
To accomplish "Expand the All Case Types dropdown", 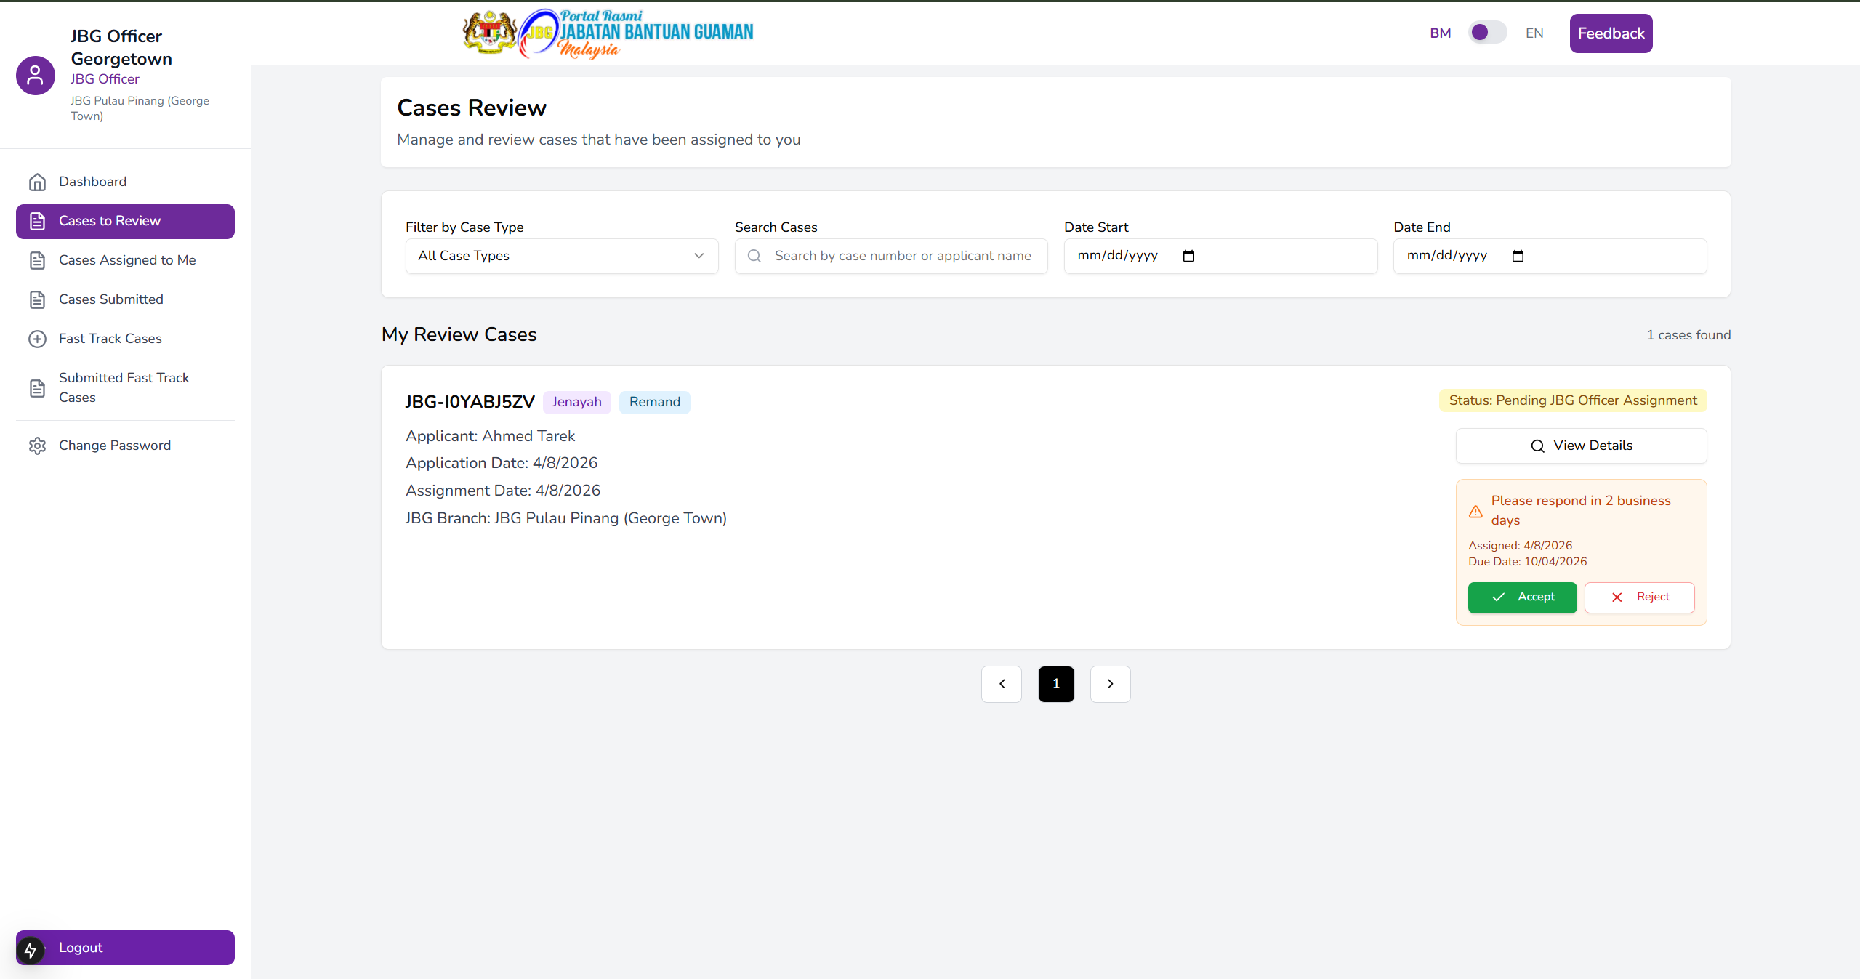I will [561, 256].
